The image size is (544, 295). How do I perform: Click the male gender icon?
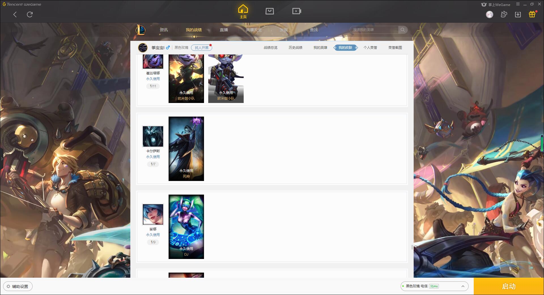coord(168,47)
